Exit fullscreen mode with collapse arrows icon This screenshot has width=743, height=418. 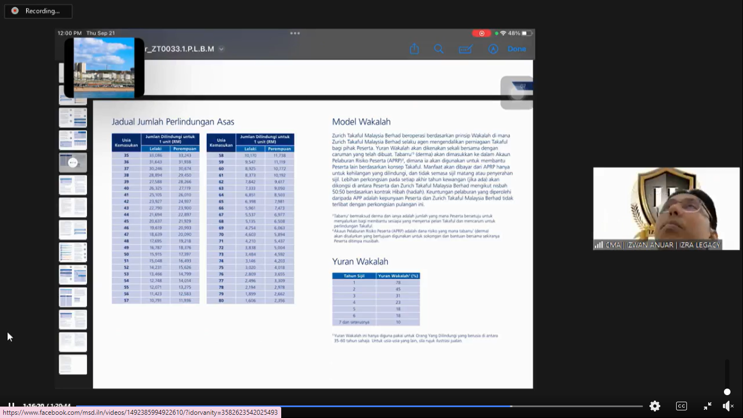point(708,406)
